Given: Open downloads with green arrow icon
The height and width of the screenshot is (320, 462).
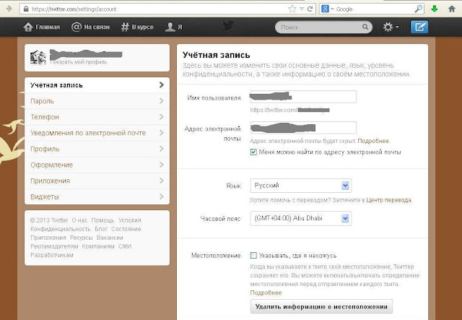Looking at the screenshot, I should [x=435, y=9].
